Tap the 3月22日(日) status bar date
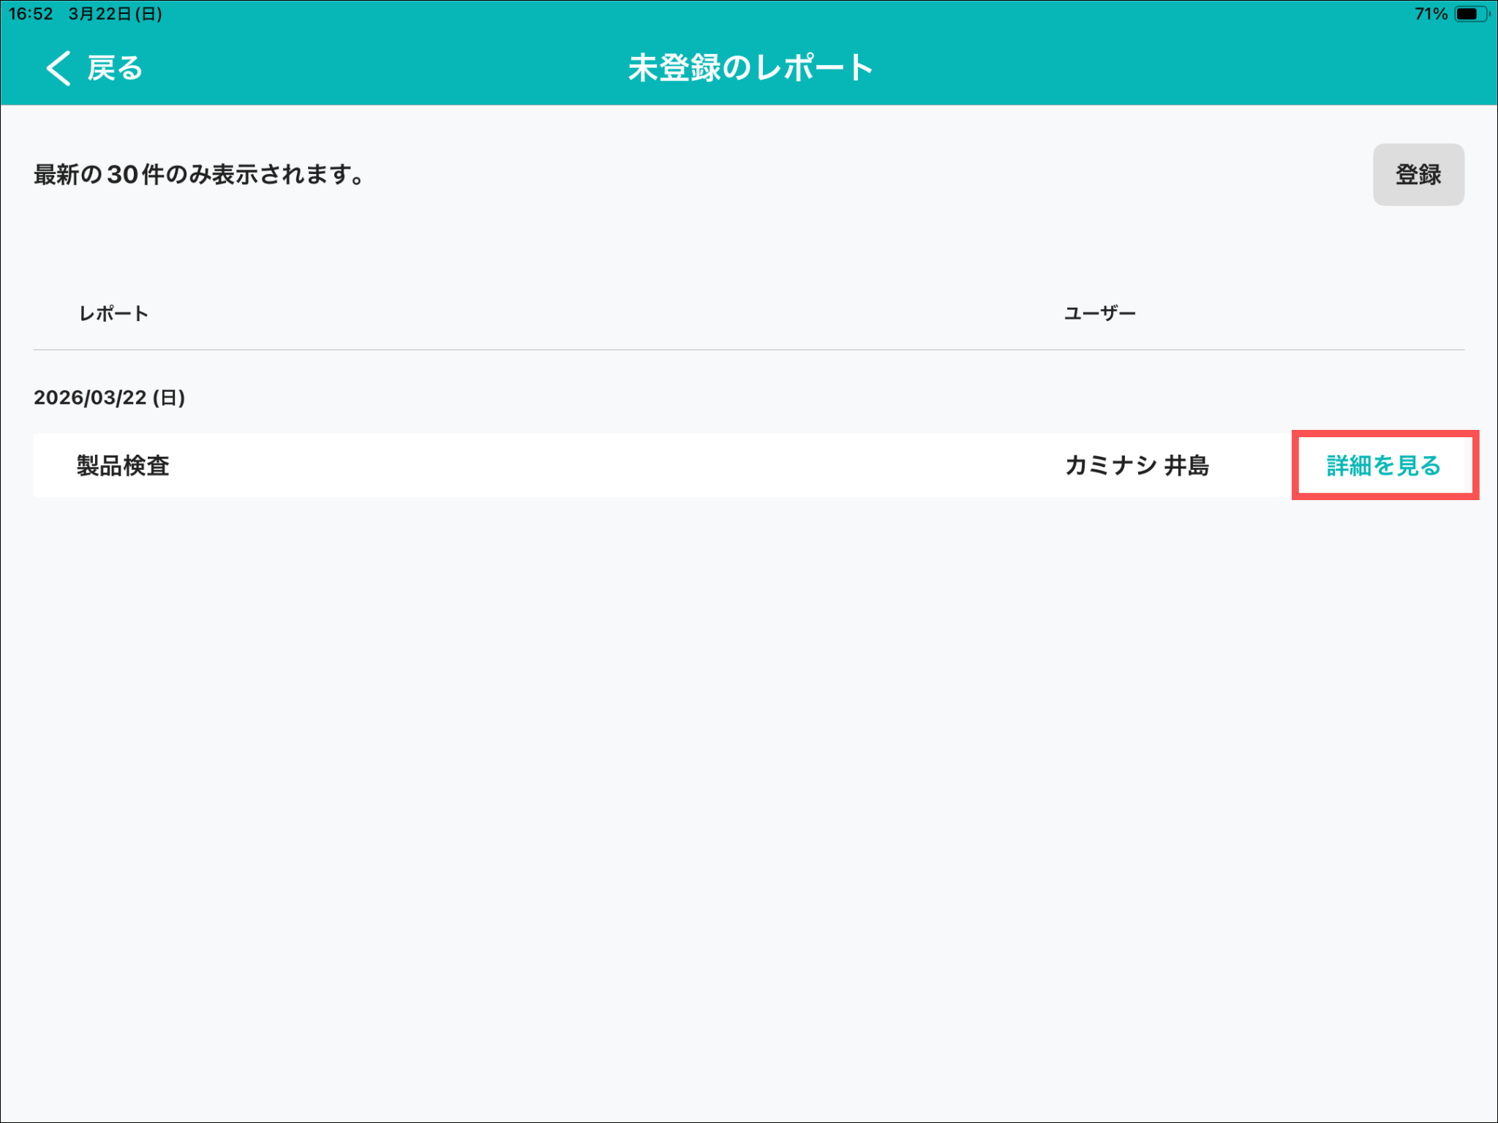 [116, 14]
